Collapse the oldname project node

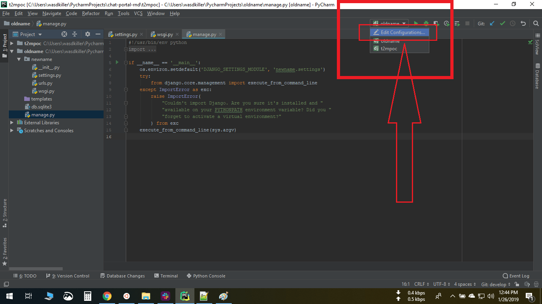pyautogui.click(x=12, y=51)
